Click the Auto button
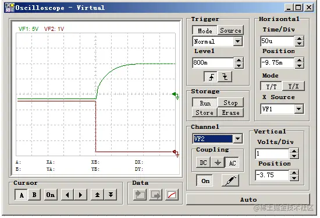 [x=248, y=199]
